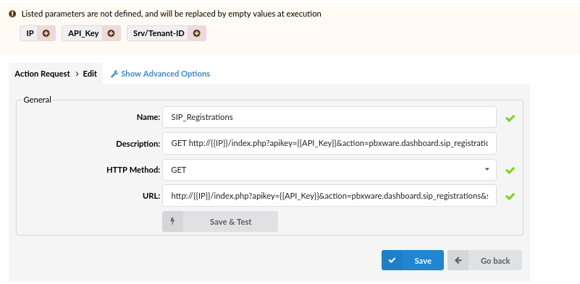This screenshot has width=580, height=284.
Task: Click green checkmark next to Name field
Action: 510,119
